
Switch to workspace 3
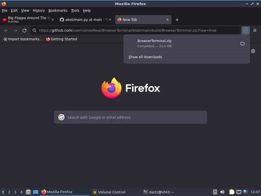click(x=15, y=192)
